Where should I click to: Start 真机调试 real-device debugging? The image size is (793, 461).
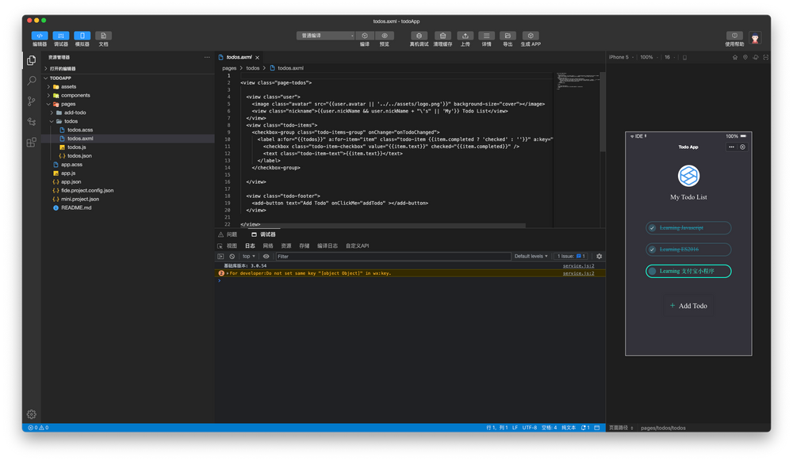[419, 36]
